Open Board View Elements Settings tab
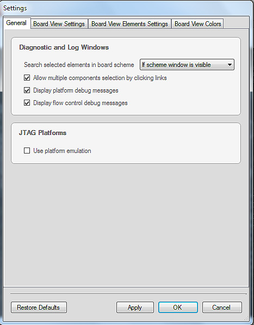254x325 pixels. (129, 24)
